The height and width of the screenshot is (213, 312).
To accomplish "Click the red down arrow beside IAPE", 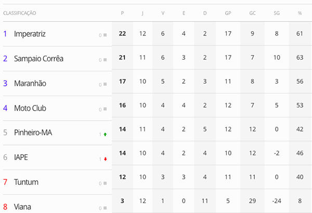I will (106, 159).
